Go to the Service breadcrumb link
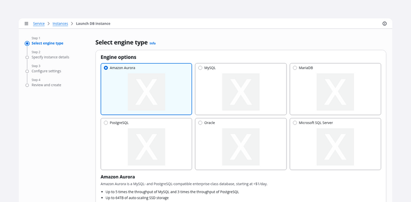Screen dimensions: 411x202 coord(39,24)
